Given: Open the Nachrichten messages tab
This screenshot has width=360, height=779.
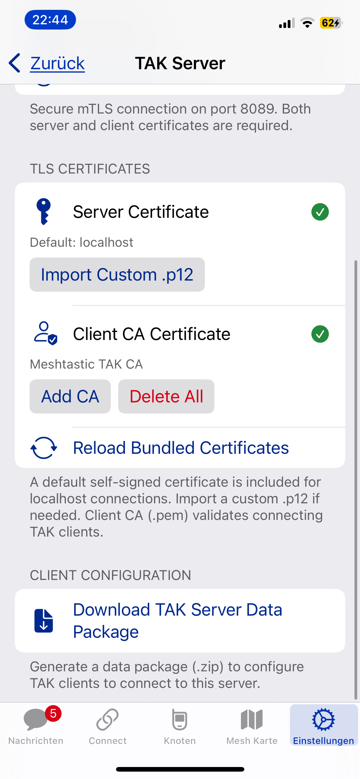Looking at the screenshot, I should [36, 726].
